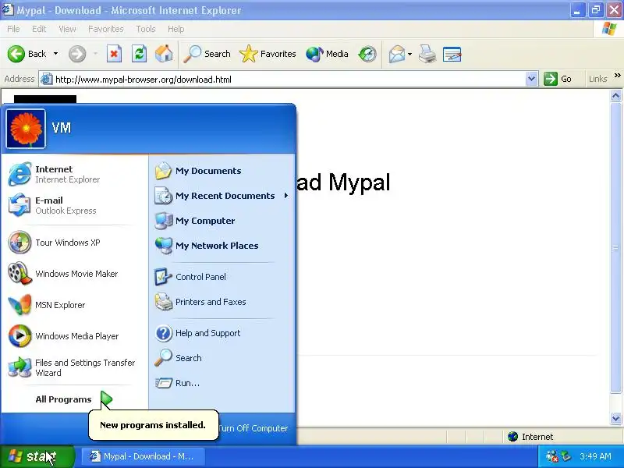Screen dimensions: 624x468
Task: Open the Favorites star in toolbar
Action: (x=268, y=54)
